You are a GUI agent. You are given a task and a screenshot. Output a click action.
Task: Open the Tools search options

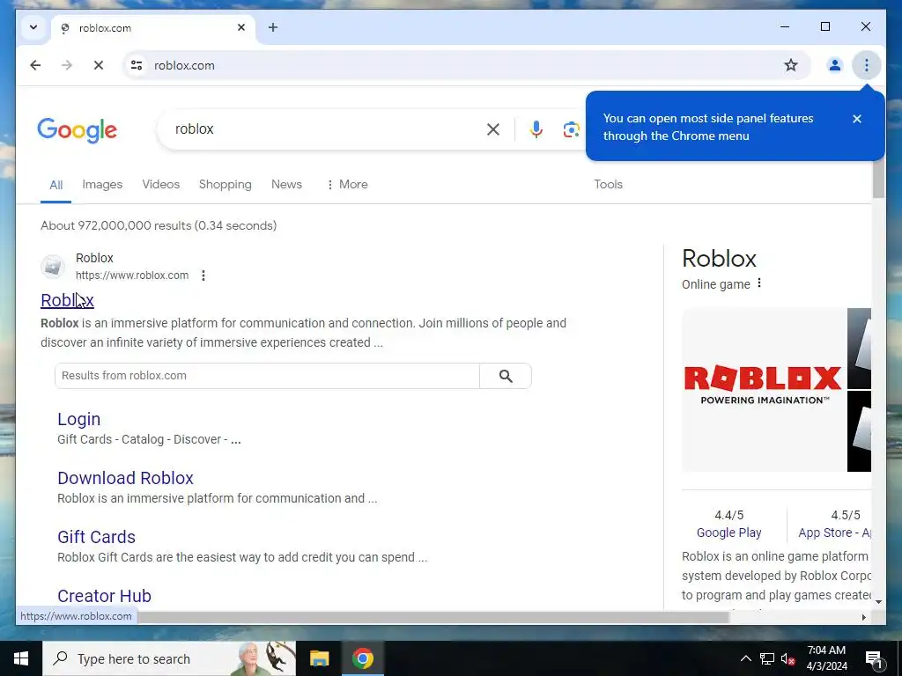pyautogui.click(x=608, y=185)
